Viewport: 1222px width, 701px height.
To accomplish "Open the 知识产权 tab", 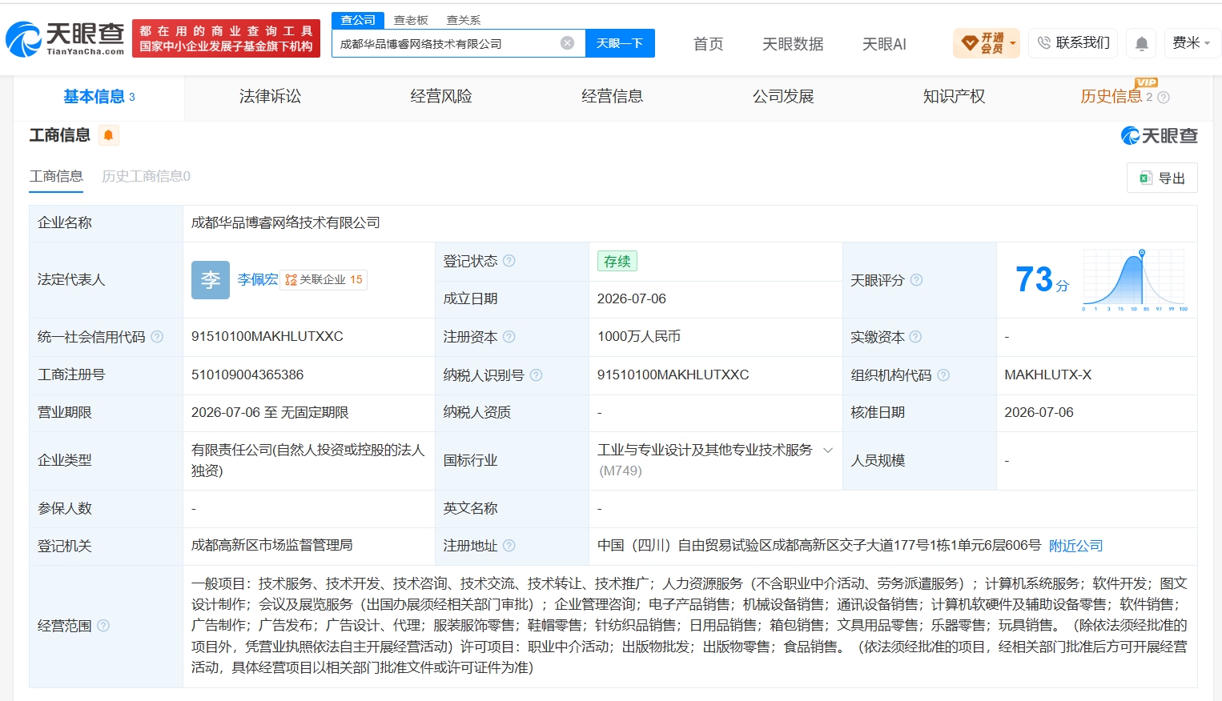I will 954,97.
